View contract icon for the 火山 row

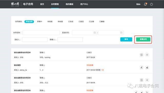141,80
